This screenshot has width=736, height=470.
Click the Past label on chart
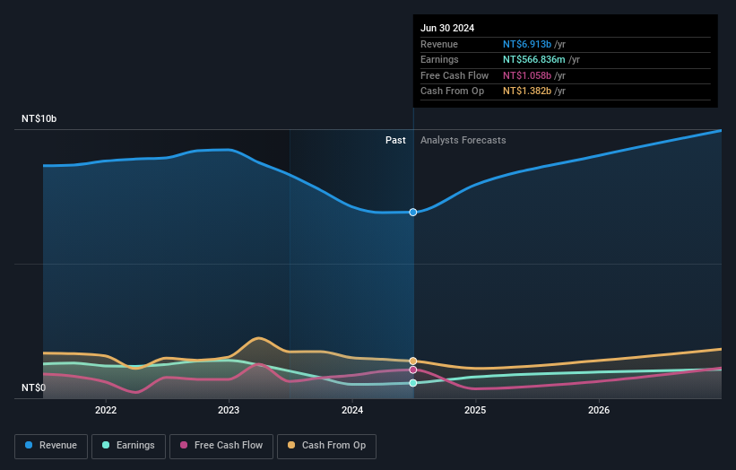[x=395, y=141]
